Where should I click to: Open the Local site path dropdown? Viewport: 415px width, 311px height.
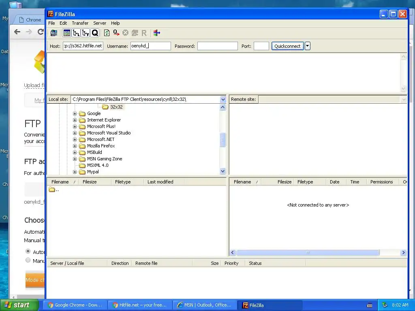(x=223, y=100)
